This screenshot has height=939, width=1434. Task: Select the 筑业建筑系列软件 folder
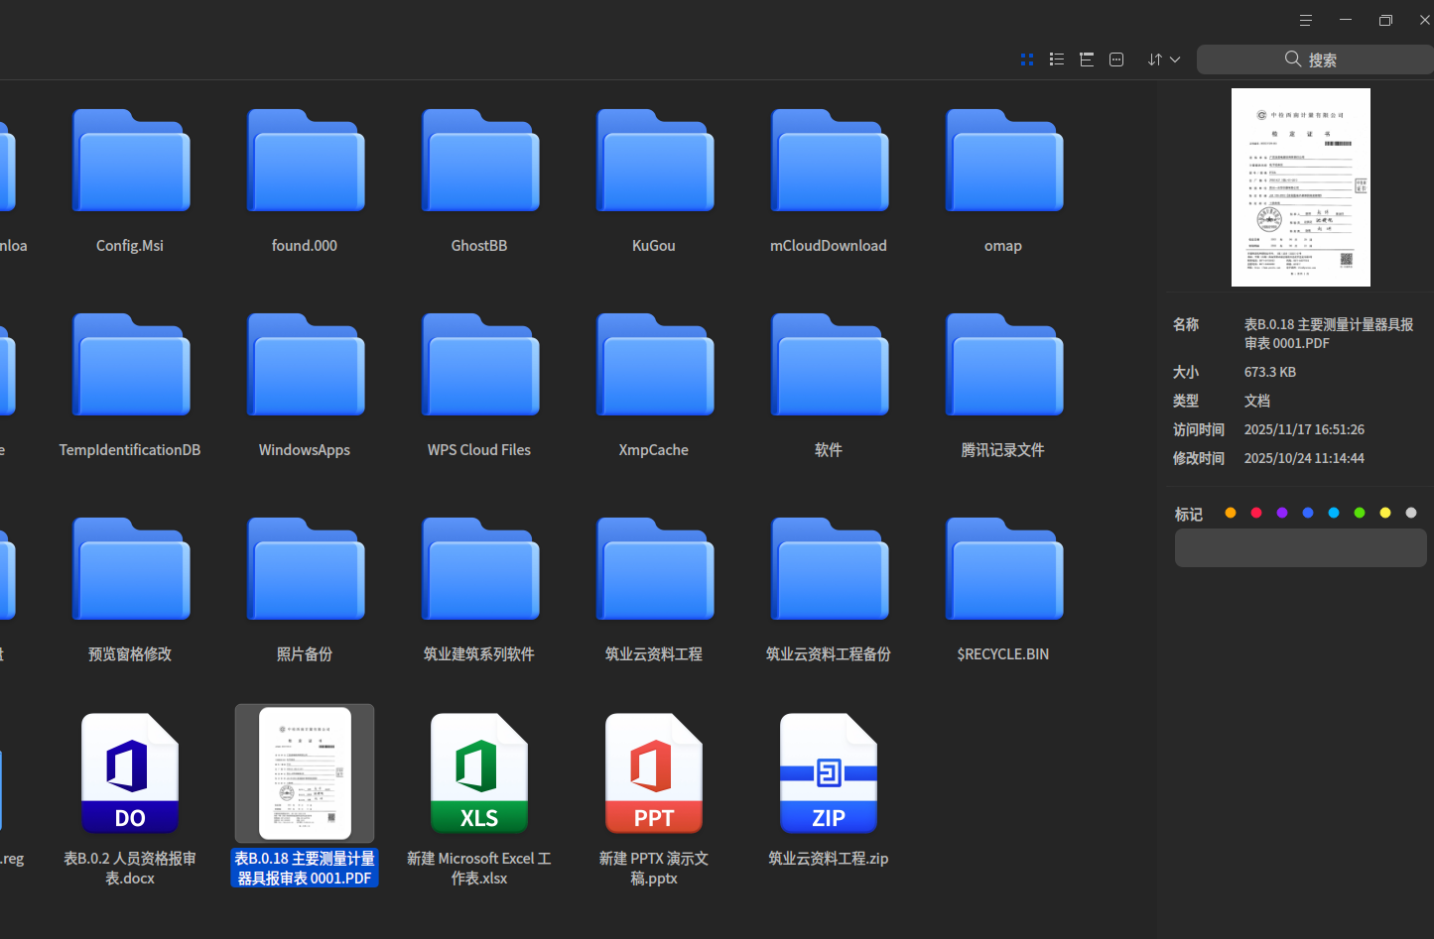click(479, 569)
